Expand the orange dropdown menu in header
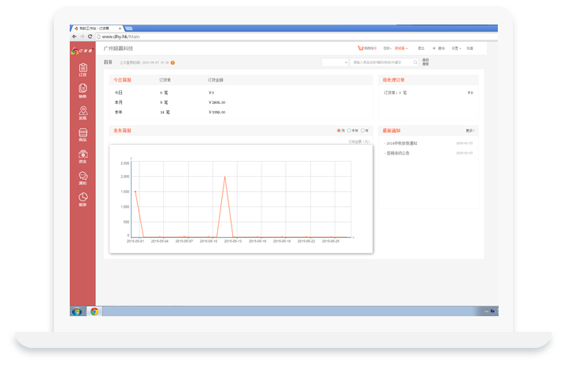The width and height of the screenshot is (566, 378). [401, 48]
